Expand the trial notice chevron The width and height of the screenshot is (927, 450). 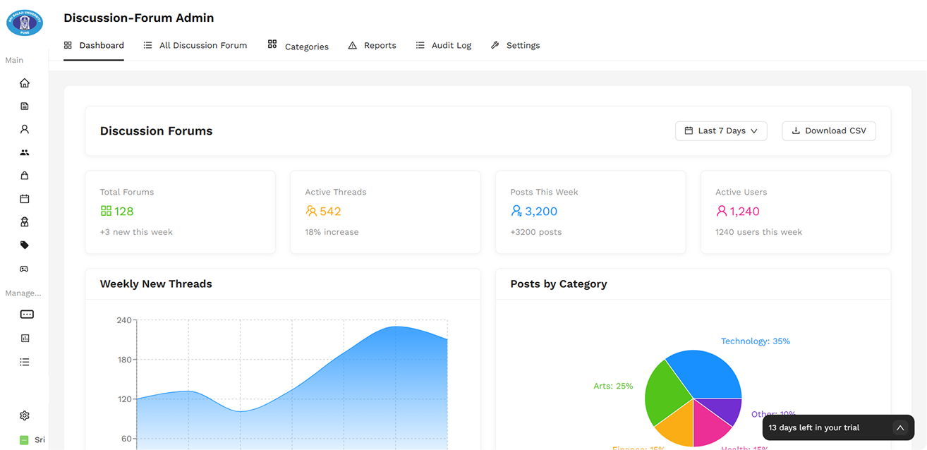pyautogui.click(x=899, y=428)
